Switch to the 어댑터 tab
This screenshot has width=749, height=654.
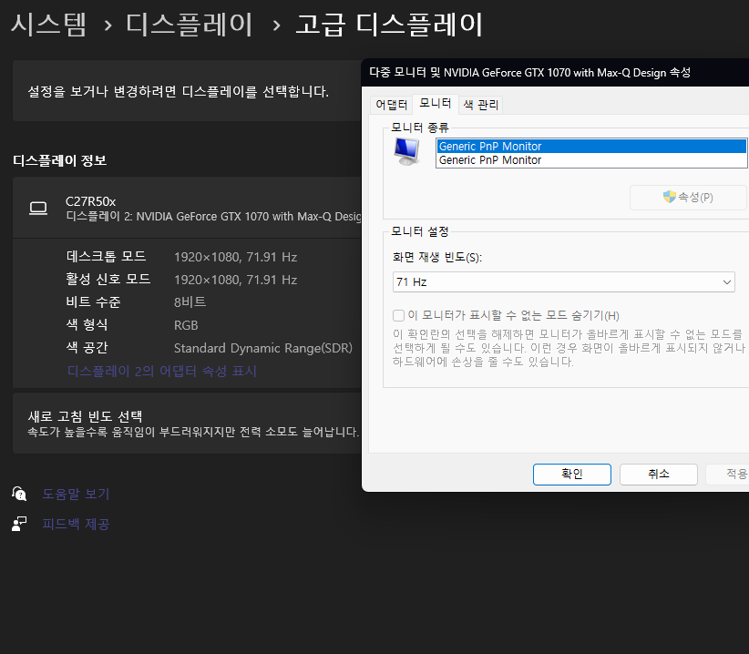pos(391,105)
